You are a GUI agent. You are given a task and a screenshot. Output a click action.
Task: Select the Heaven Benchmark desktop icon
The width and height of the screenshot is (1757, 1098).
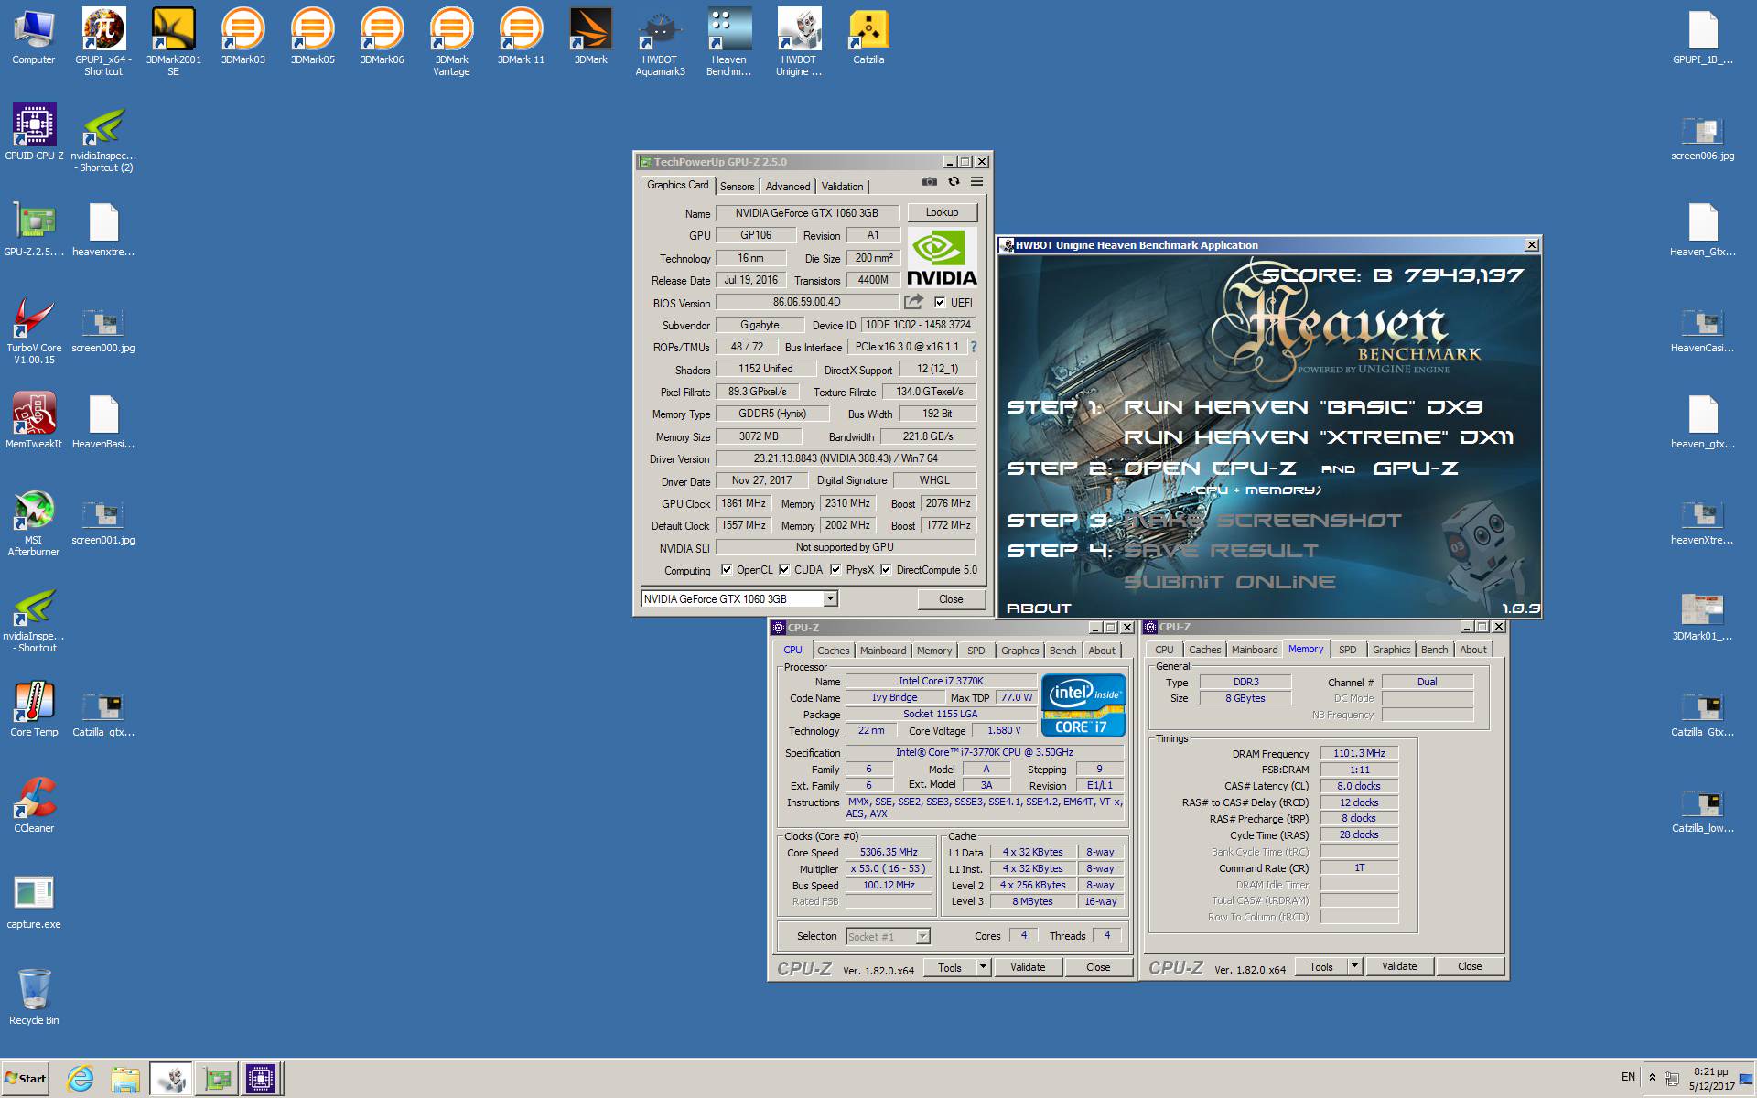click(x=729, y=42)
